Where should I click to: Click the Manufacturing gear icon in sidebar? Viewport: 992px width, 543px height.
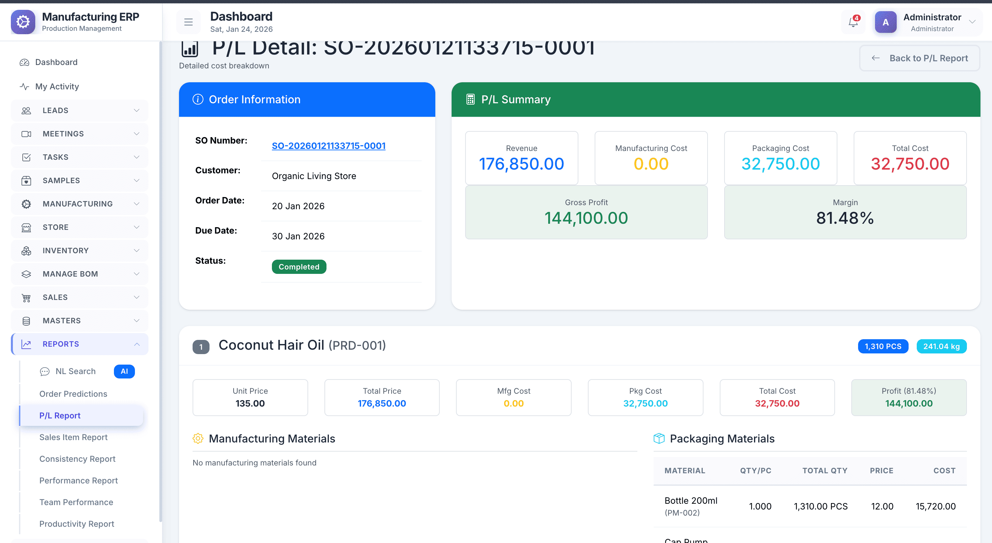pos(26,204)
